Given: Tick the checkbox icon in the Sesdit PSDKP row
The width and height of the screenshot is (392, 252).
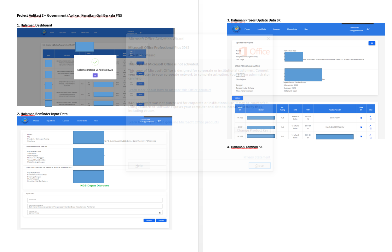Looking at the screenshot, I should coord(370,119).
